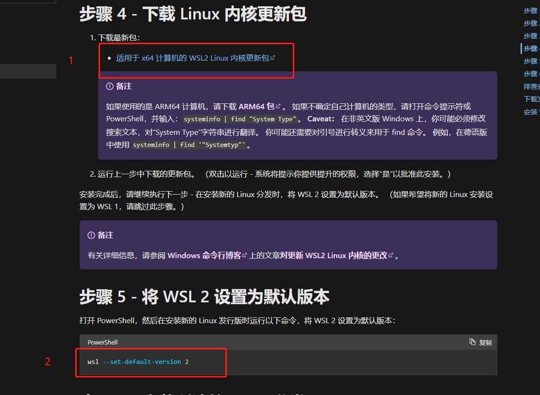Click the 备注 info icon in ARM64 note
This screenshot has height=395, width=540.
(110, 86)
